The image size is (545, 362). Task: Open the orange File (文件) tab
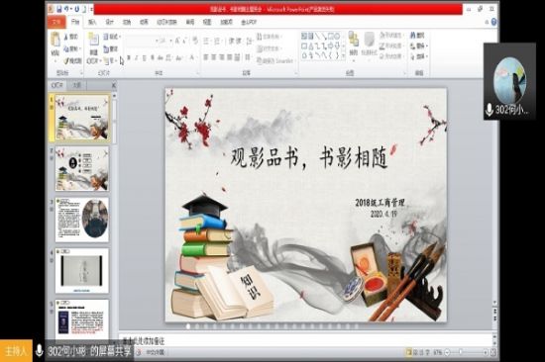coord(56,22)
